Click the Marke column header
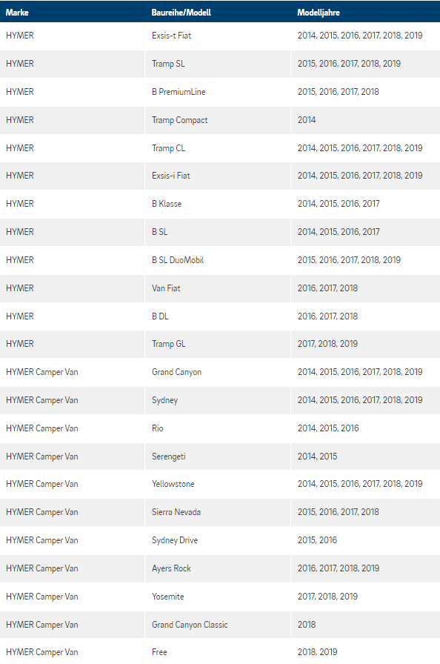Image resolution: width=440 pixels, height=664 pixels. click(x=17, y=13)
